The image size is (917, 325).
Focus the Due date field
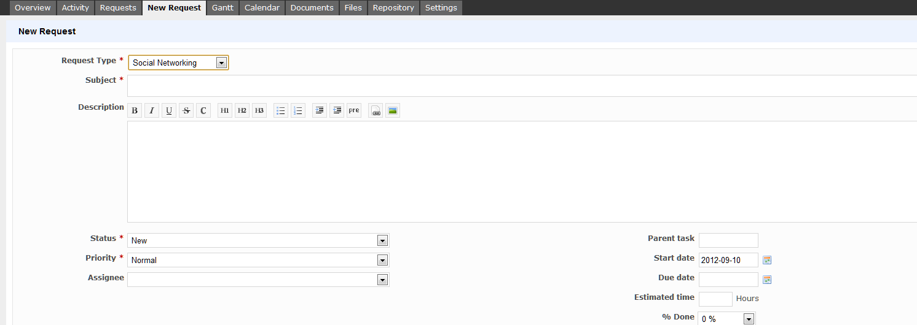tap(728, 280)
